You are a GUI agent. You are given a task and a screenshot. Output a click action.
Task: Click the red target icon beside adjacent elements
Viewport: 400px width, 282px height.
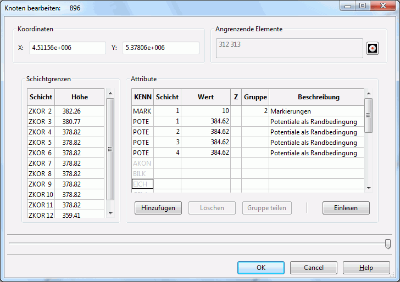[x=373, y=48]
